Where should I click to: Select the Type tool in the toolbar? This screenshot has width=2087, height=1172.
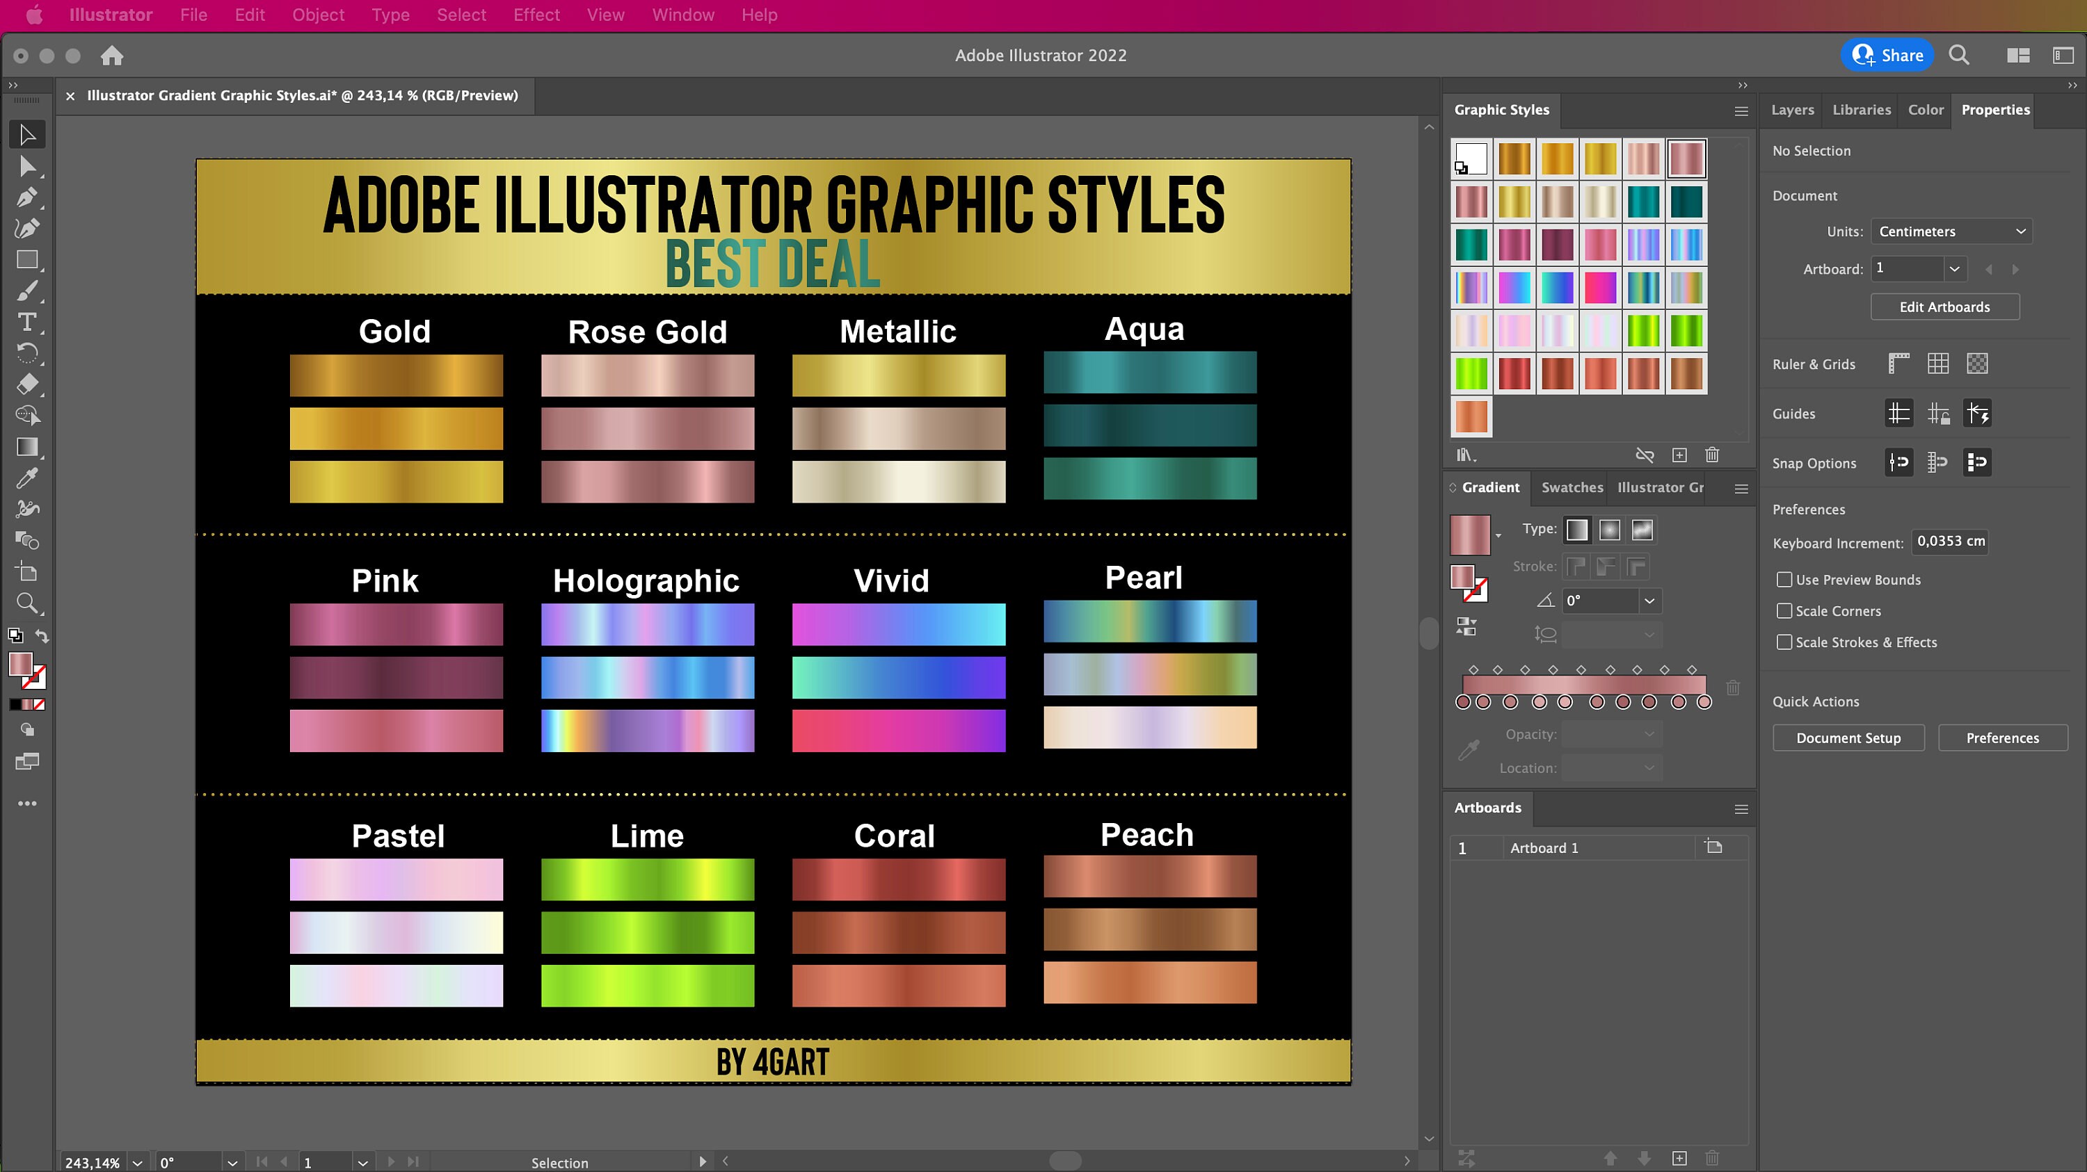coord(28,321)
